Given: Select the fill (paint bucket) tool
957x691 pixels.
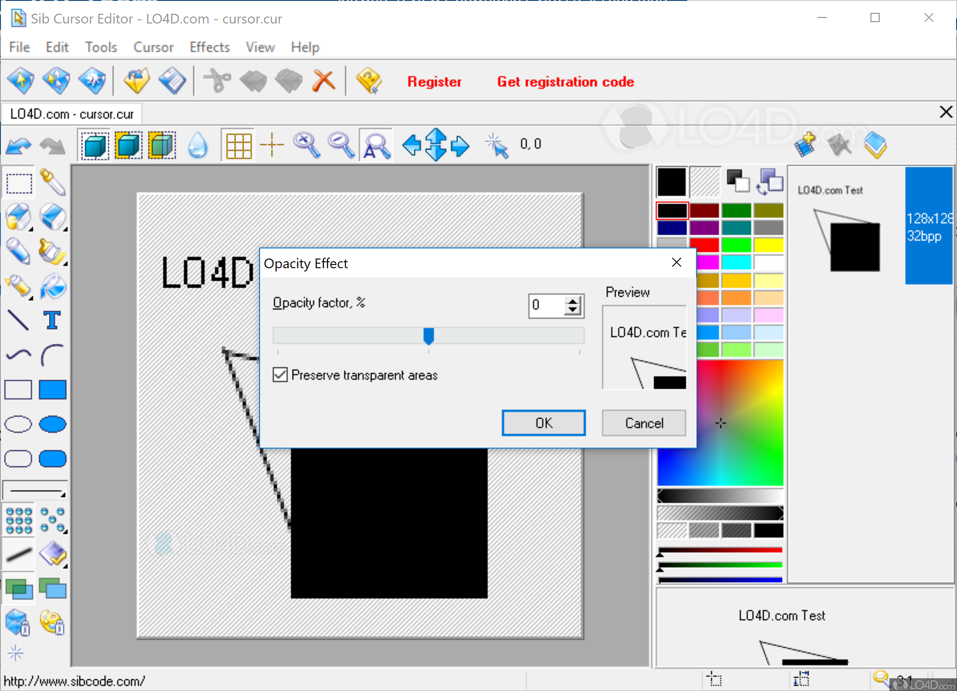Looking at the screenshot, I should point(53,287).
